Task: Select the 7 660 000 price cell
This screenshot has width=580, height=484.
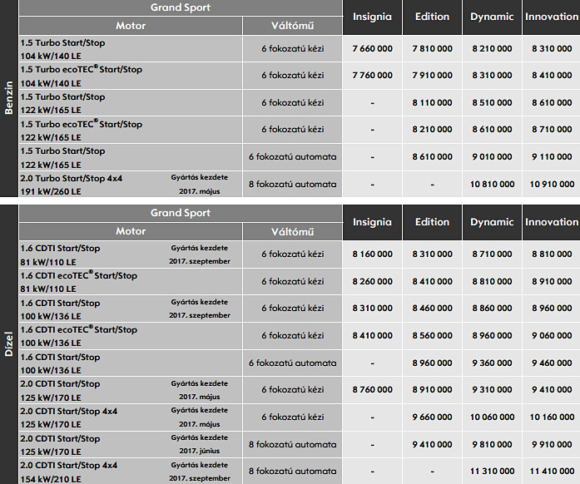Action: (372, 49)
